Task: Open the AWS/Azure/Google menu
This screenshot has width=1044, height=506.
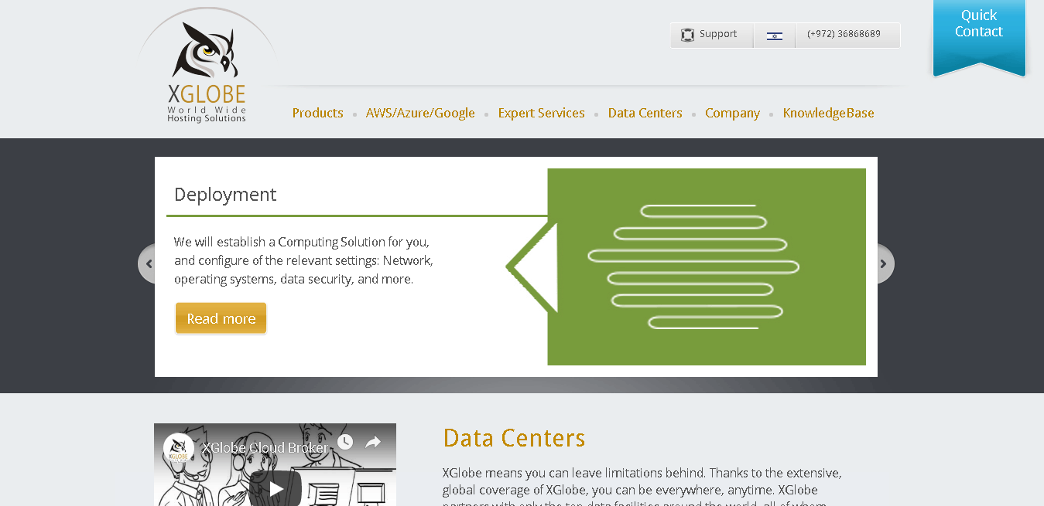Action: (x=420, y=113)
